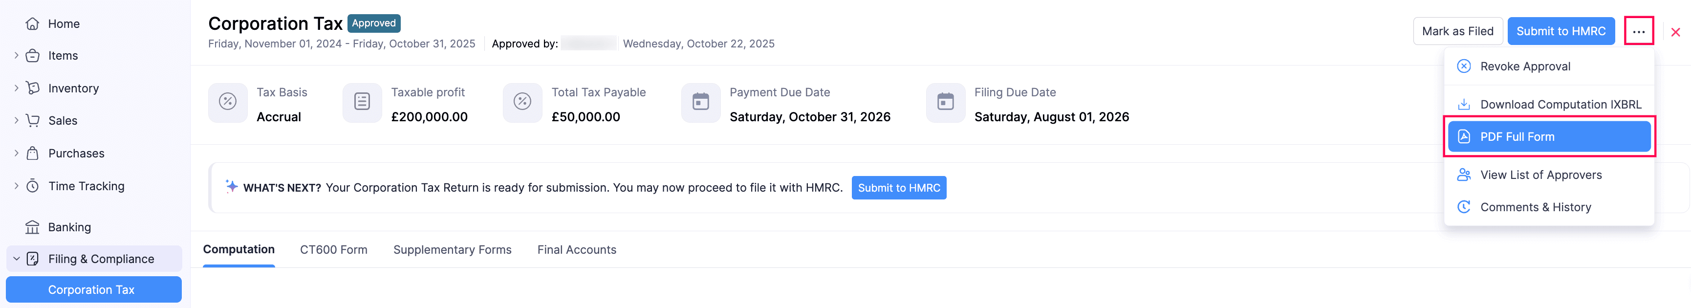
Task: Click the Download Computation IXBRL icon
Action: click(1463, 105)
